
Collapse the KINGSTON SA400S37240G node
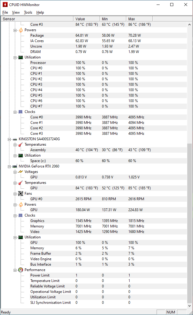tap(10, 139)
